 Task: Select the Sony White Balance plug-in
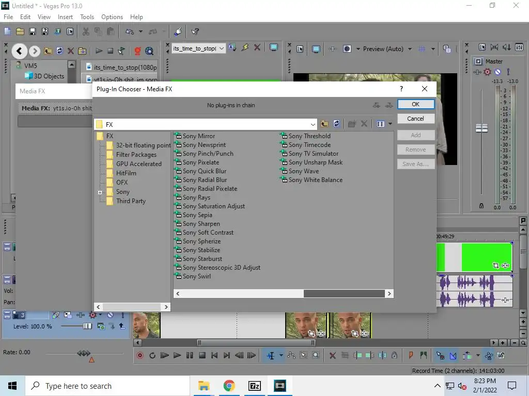click(316, 180)
